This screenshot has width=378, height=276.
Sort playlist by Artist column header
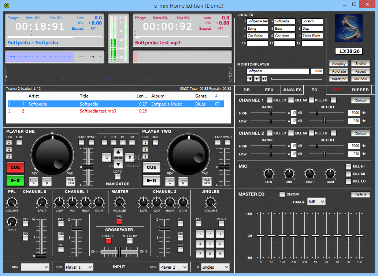click(52, 96)
